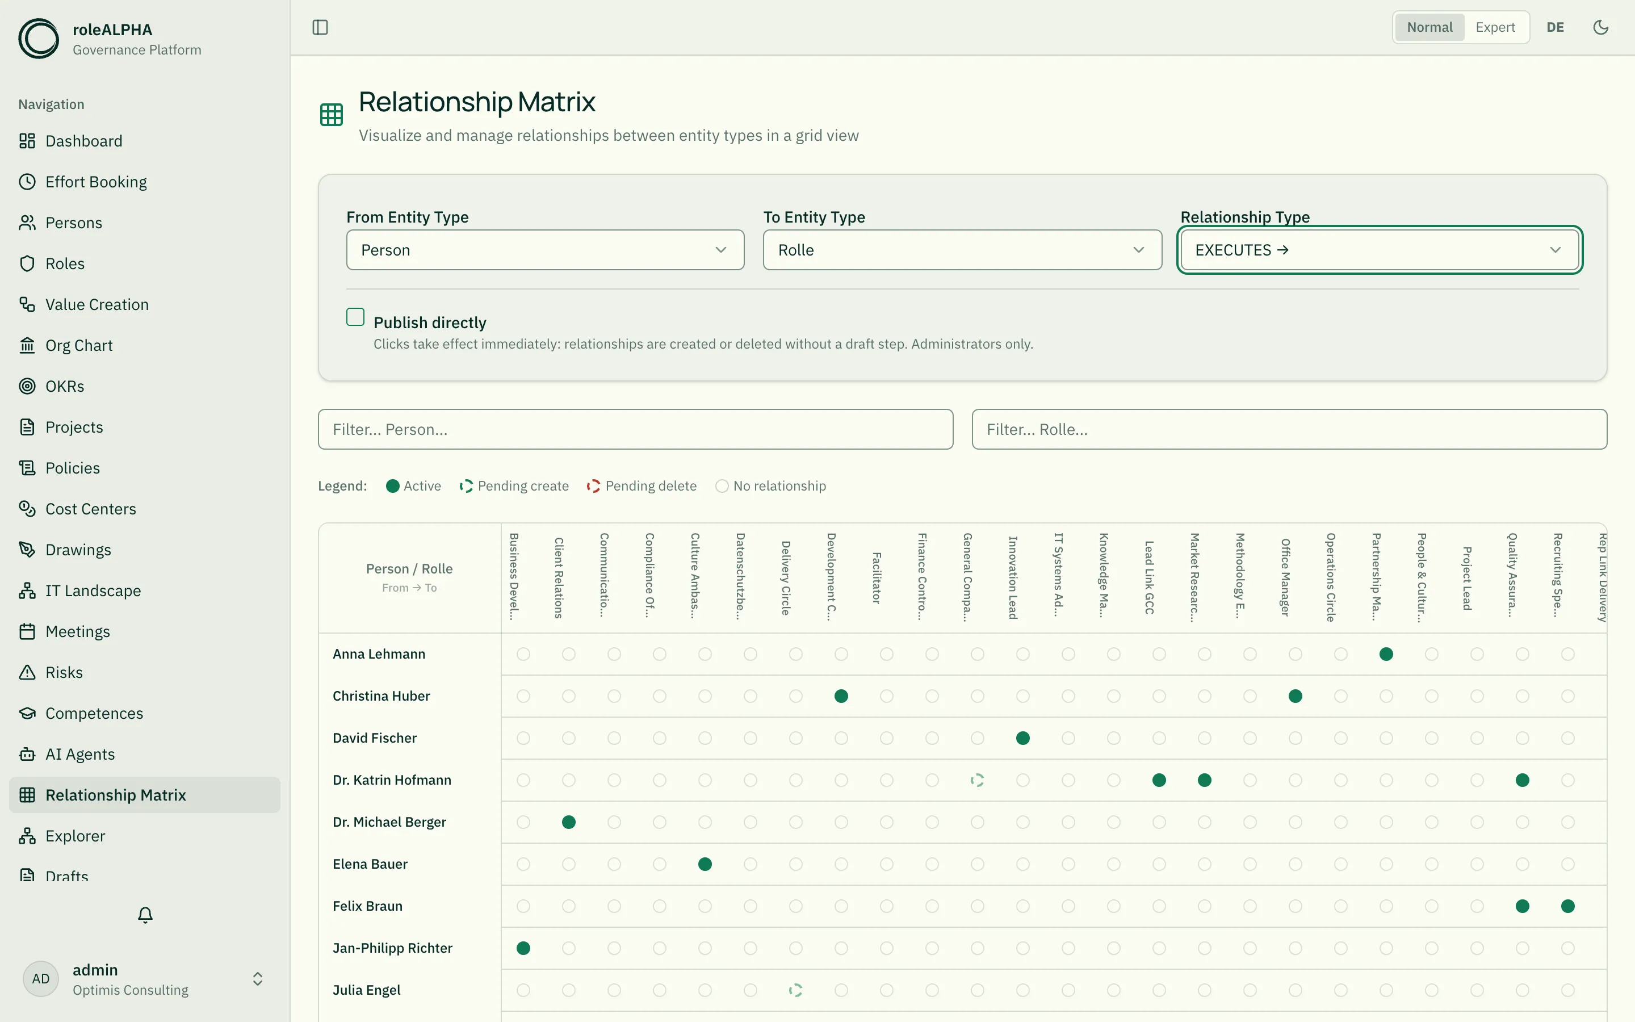Click the Felix Braun row name
The width and height of the screenshot is (1635, 1022).
(x=367, y=906)
